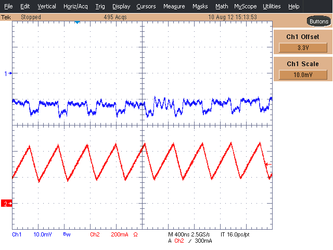Click the red trigger level arrow

[x=268, y=164]
